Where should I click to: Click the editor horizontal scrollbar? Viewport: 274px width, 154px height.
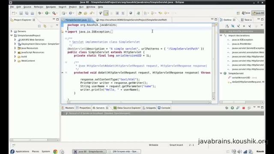click(x=139, y=102)
